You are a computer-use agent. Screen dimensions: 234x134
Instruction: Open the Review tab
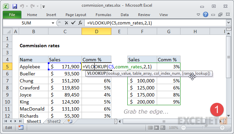point(144,15)
